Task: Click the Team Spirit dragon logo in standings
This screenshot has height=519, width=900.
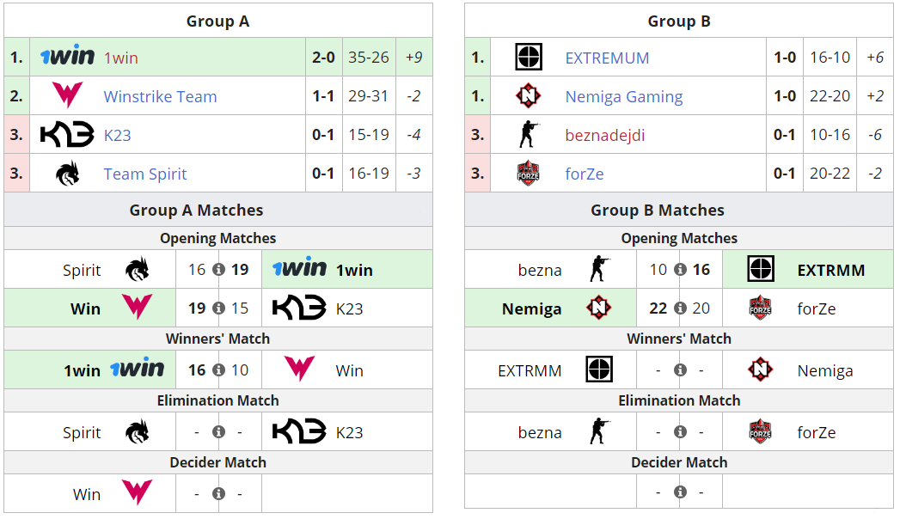Action: (x=66, y=174)
